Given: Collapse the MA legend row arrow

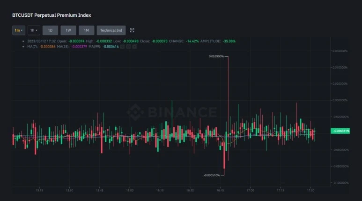Looking at the screenshot, I should (x=23, y=47).
